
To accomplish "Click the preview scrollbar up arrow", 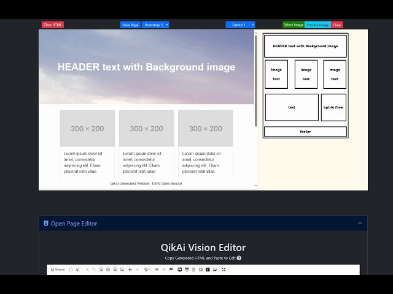I will click(256, 32).
